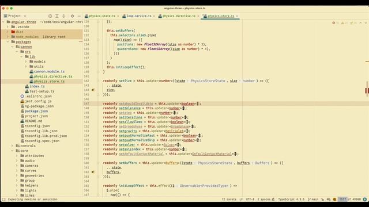Close the loop.service.ts tab
Viewport: 369px width, 207px height.
pos(154,16)
